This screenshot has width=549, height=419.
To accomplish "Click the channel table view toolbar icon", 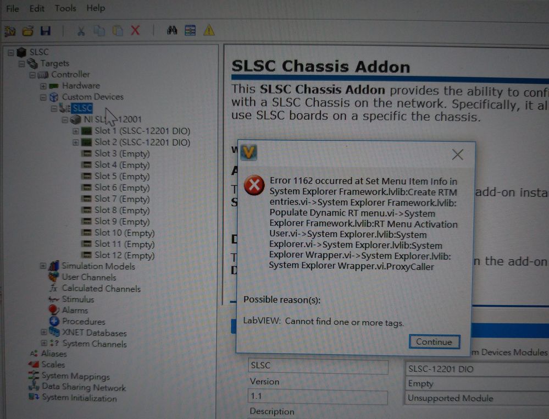I will pos(190,30).
